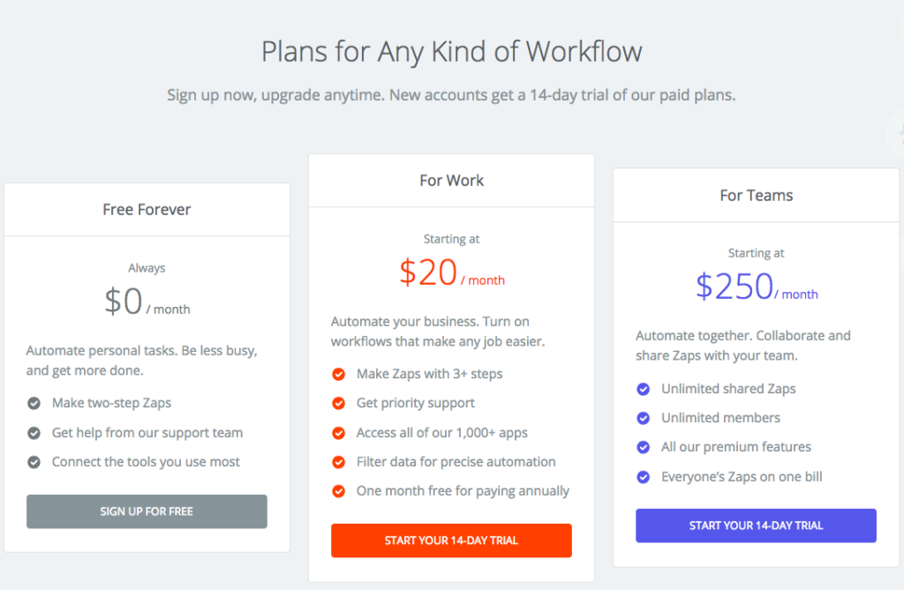Click checkmark icon next to Unlimited members
The height and width of the screenshot is (590, 904).
[x=643, y=418]
